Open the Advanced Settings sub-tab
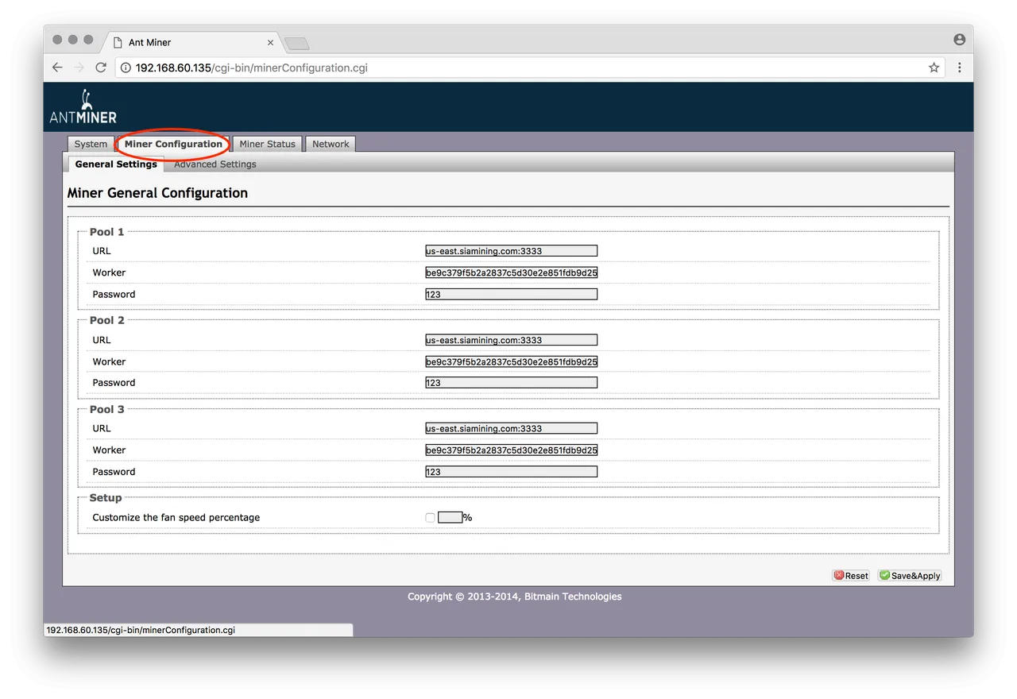The height and width of the screenshot is (699, 1017). click(x=215, y=164)
